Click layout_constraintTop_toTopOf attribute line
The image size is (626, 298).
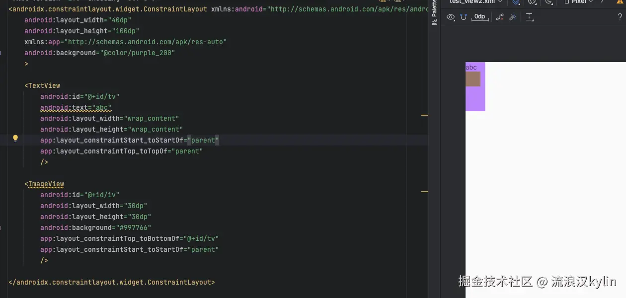(x=122, y=151)
